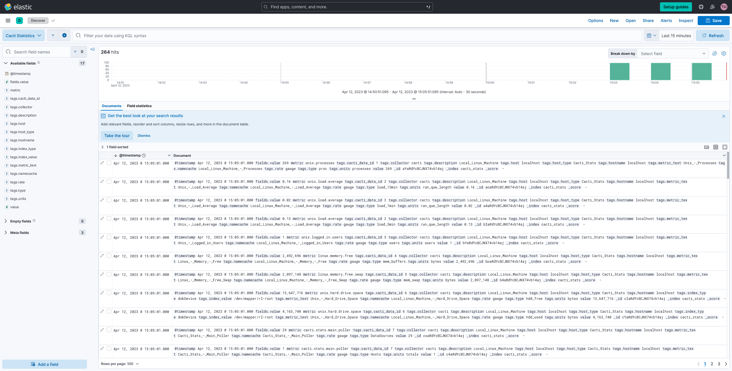Click the Elastic logo
732x371 pixels.
tap(18, 7)
